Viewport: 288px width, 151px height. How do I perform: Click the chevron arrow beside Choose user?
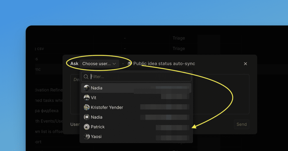[114, 64]
